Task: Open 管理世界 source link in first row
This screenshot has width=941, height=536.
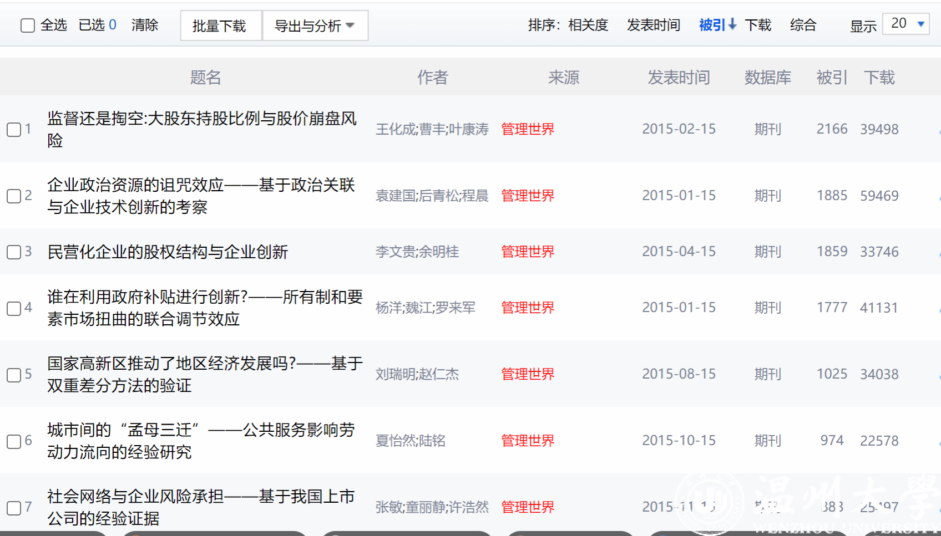Action: pyautogui.click(x=528, y=129)
